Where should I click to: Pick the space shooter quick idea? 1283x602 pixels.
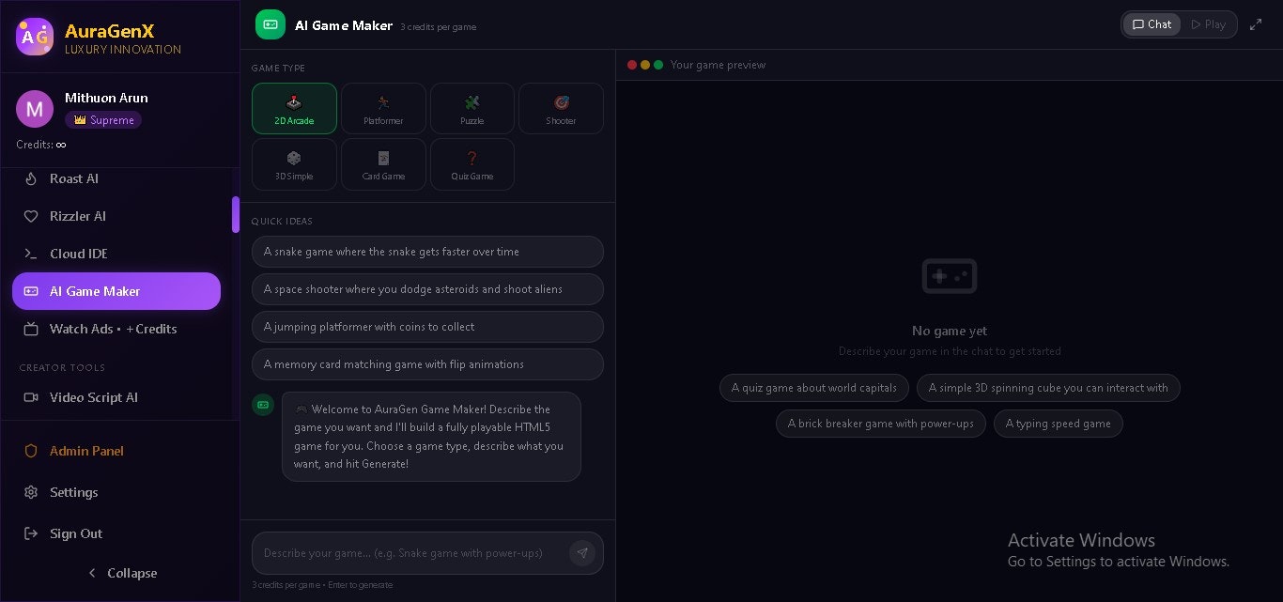click(x=427, y=289)
